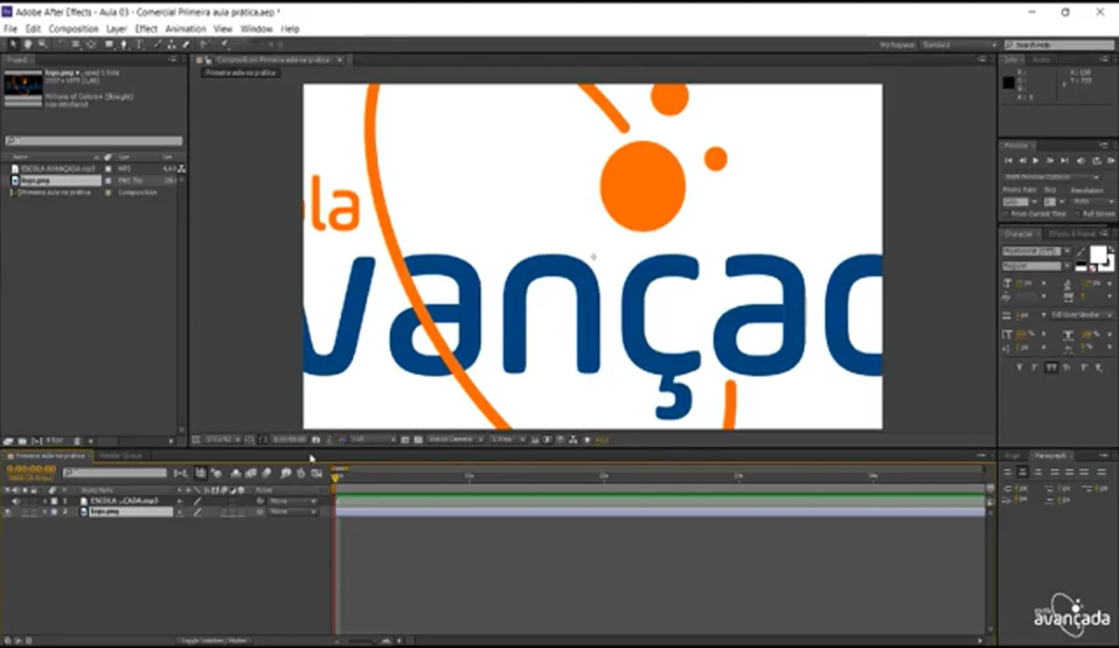The image size is (1119, 648).
Task: Select the Pan Behind anchor point tool
Action: click(91, 44)
